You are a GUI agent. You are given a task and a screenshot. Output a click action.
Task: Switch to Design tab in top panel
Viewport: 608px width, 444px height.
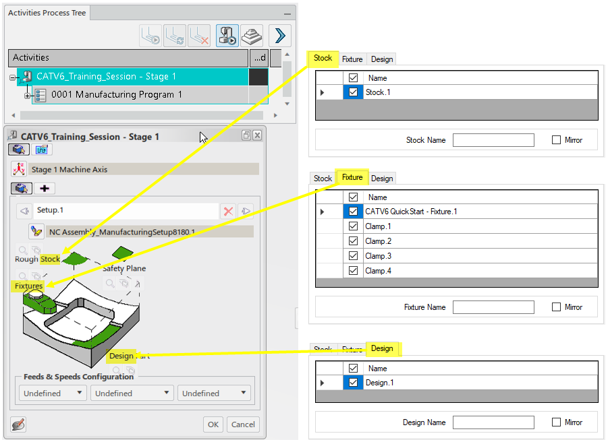point(382,59)
